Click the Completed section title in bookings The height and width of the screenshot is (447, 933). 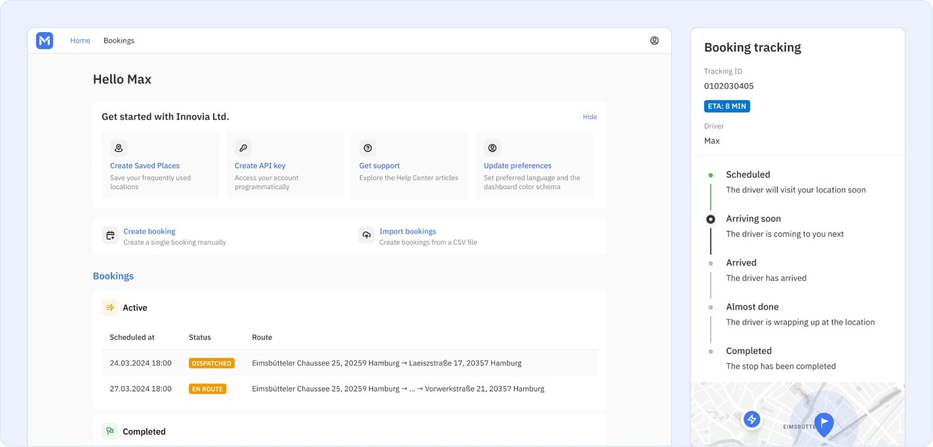(144, 431)
